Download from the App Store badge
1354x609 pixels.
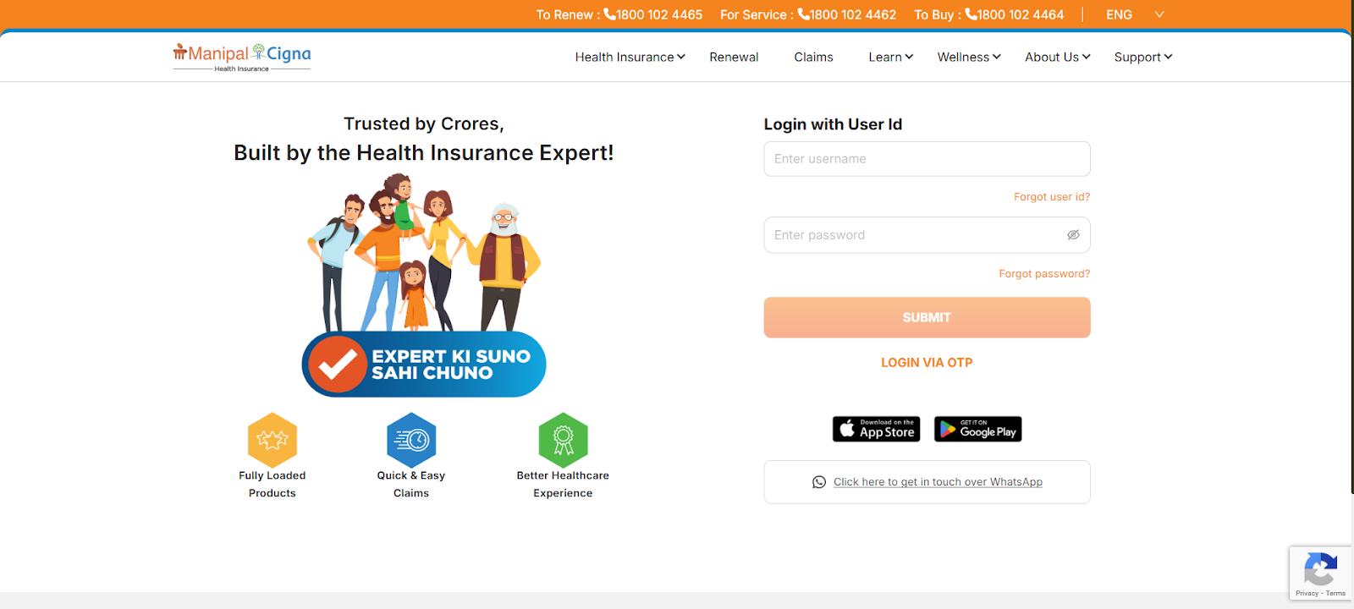876,429
